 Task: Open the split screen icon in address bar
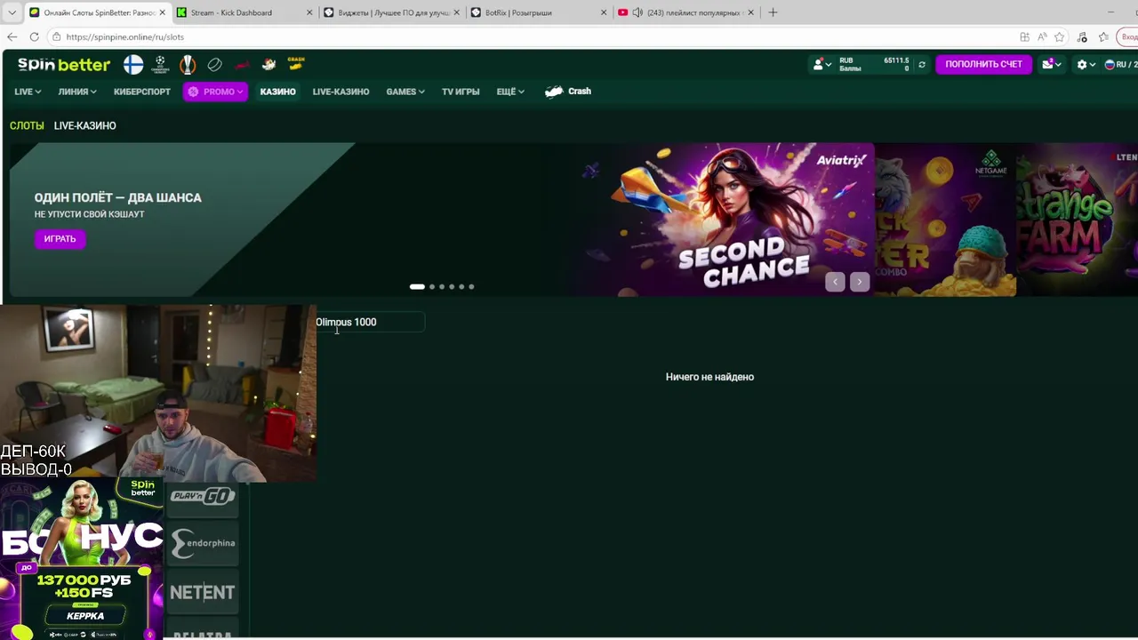pyautogui.click(x=1025, y=36)
